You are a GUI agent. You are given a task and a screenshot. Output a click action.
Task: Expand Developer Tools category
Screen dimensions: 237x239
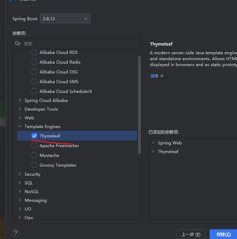[20, 109]
